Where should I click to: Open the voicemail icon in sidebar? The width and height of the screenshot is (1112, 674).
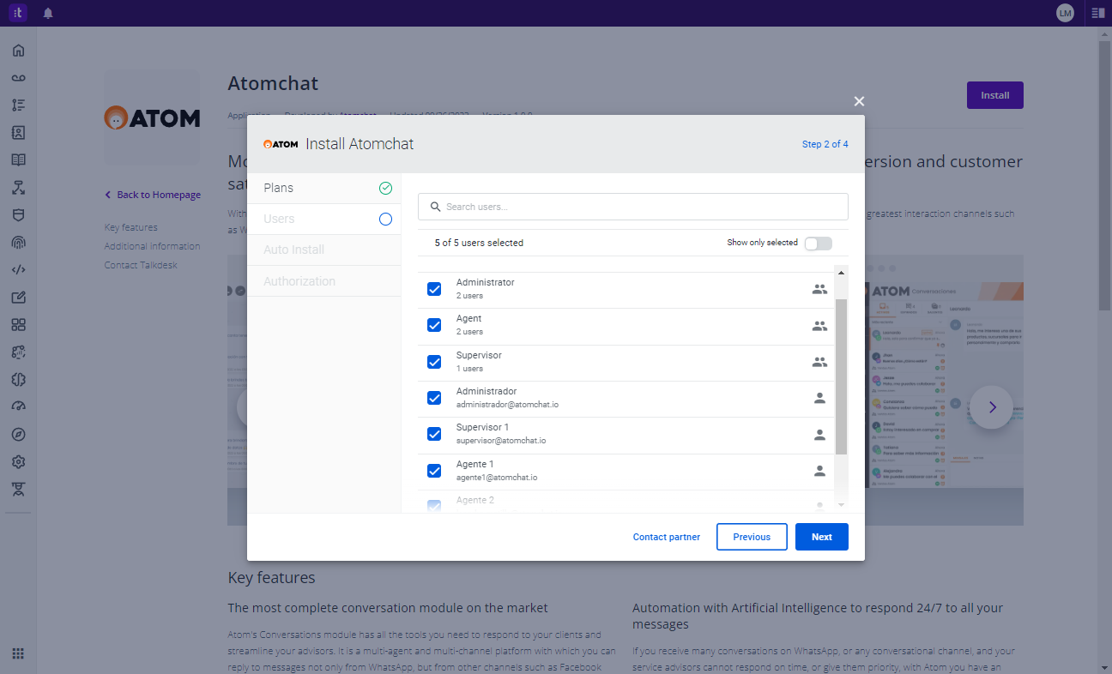(x=18, y=78)
